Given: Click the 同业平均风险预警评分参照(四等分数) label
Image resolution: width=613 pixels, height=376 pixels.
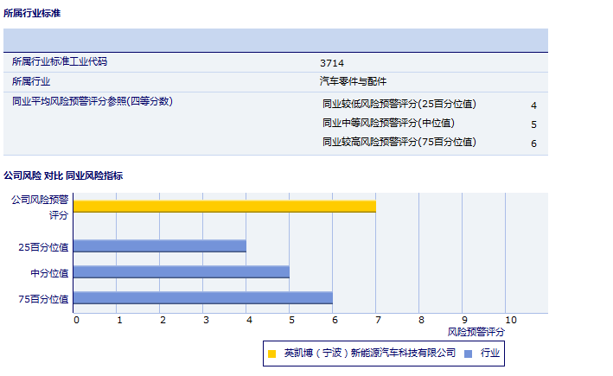Looking at the screenshot, I should (x=93, y=101).
